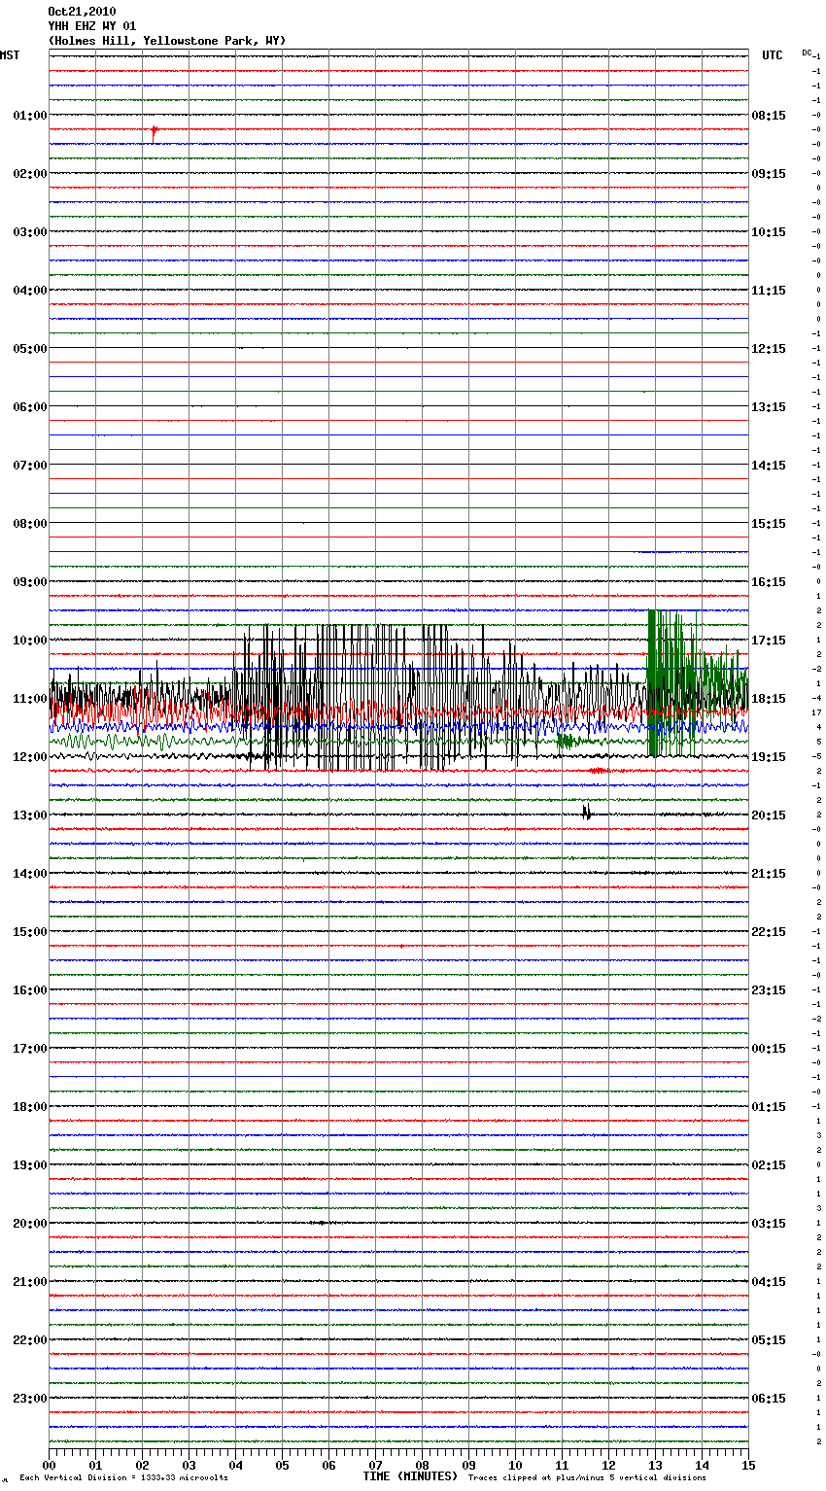Click the TIME (MINUTES) axis title

click(410, 1476)
